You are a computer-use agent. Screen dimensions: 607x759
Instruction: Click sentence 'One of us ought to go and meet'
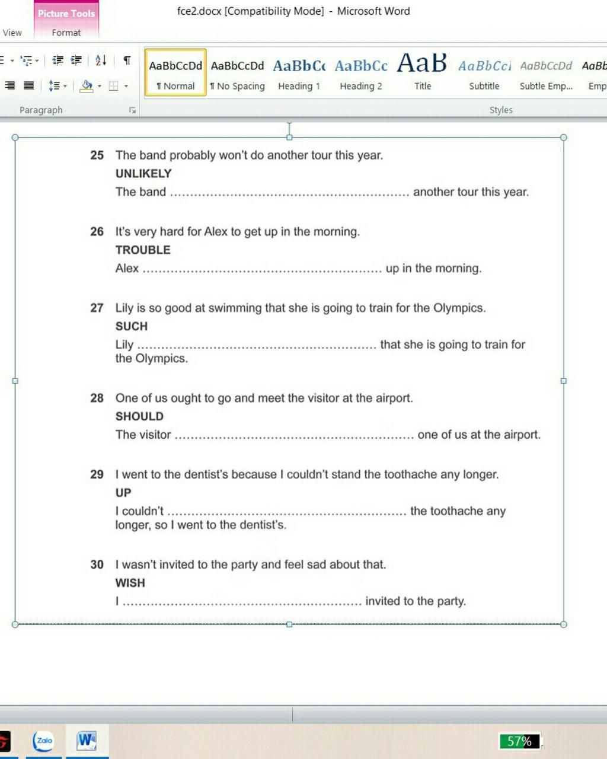pyautogui.click(x=264, y=398)
